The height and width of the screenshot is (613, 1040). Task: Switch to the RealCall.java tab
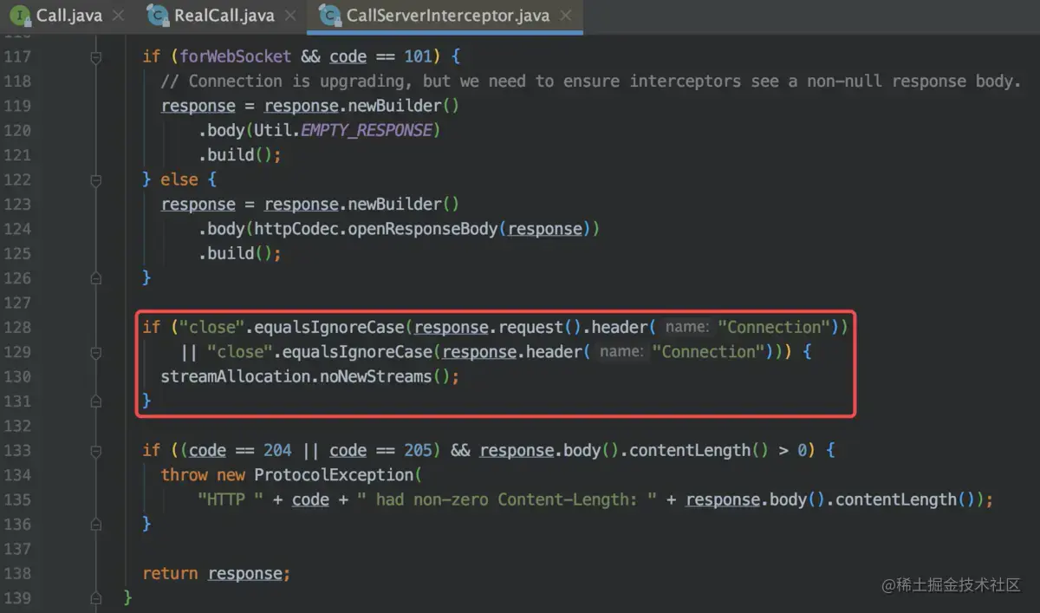(224, 16)
